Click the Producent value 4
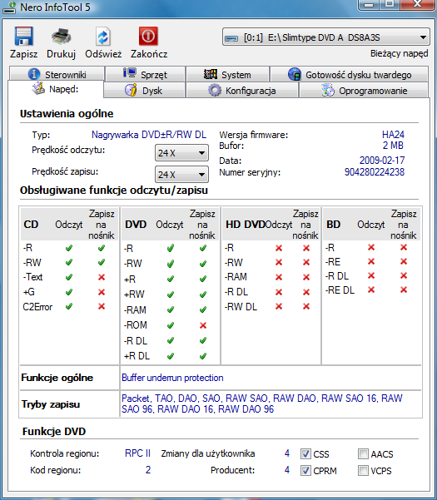 [287, 470]
